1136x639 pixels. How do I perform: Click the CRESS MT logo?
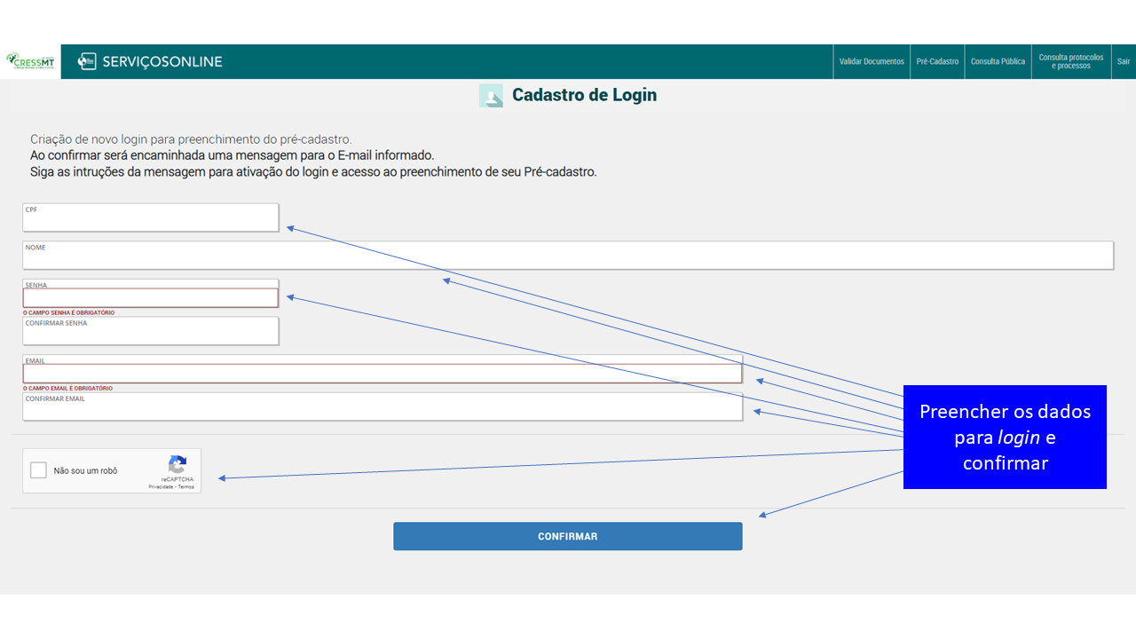click(30, 61)
